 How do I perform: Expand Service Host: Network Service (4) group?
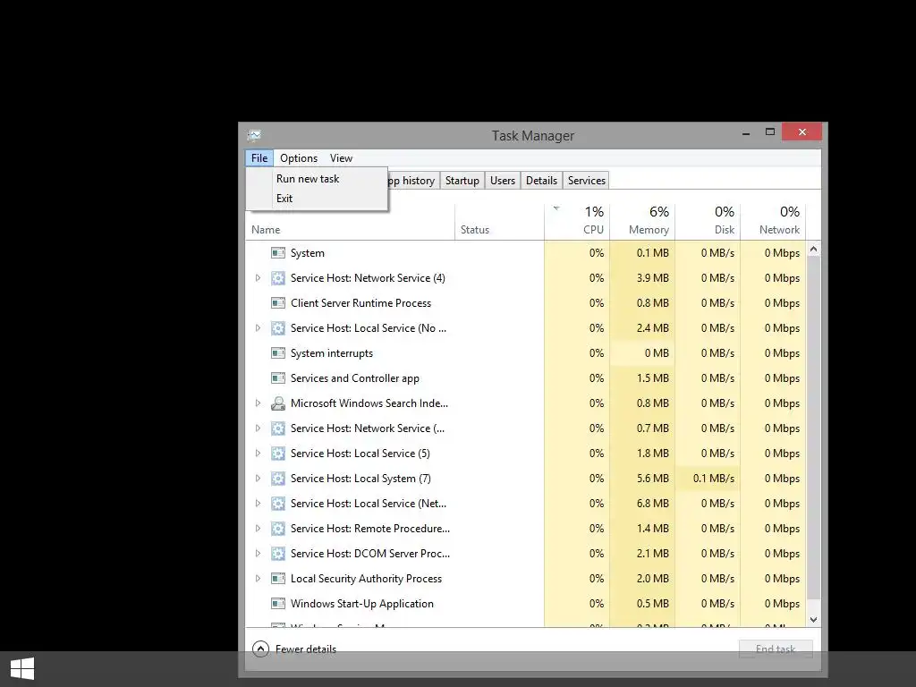click(258, 278)
